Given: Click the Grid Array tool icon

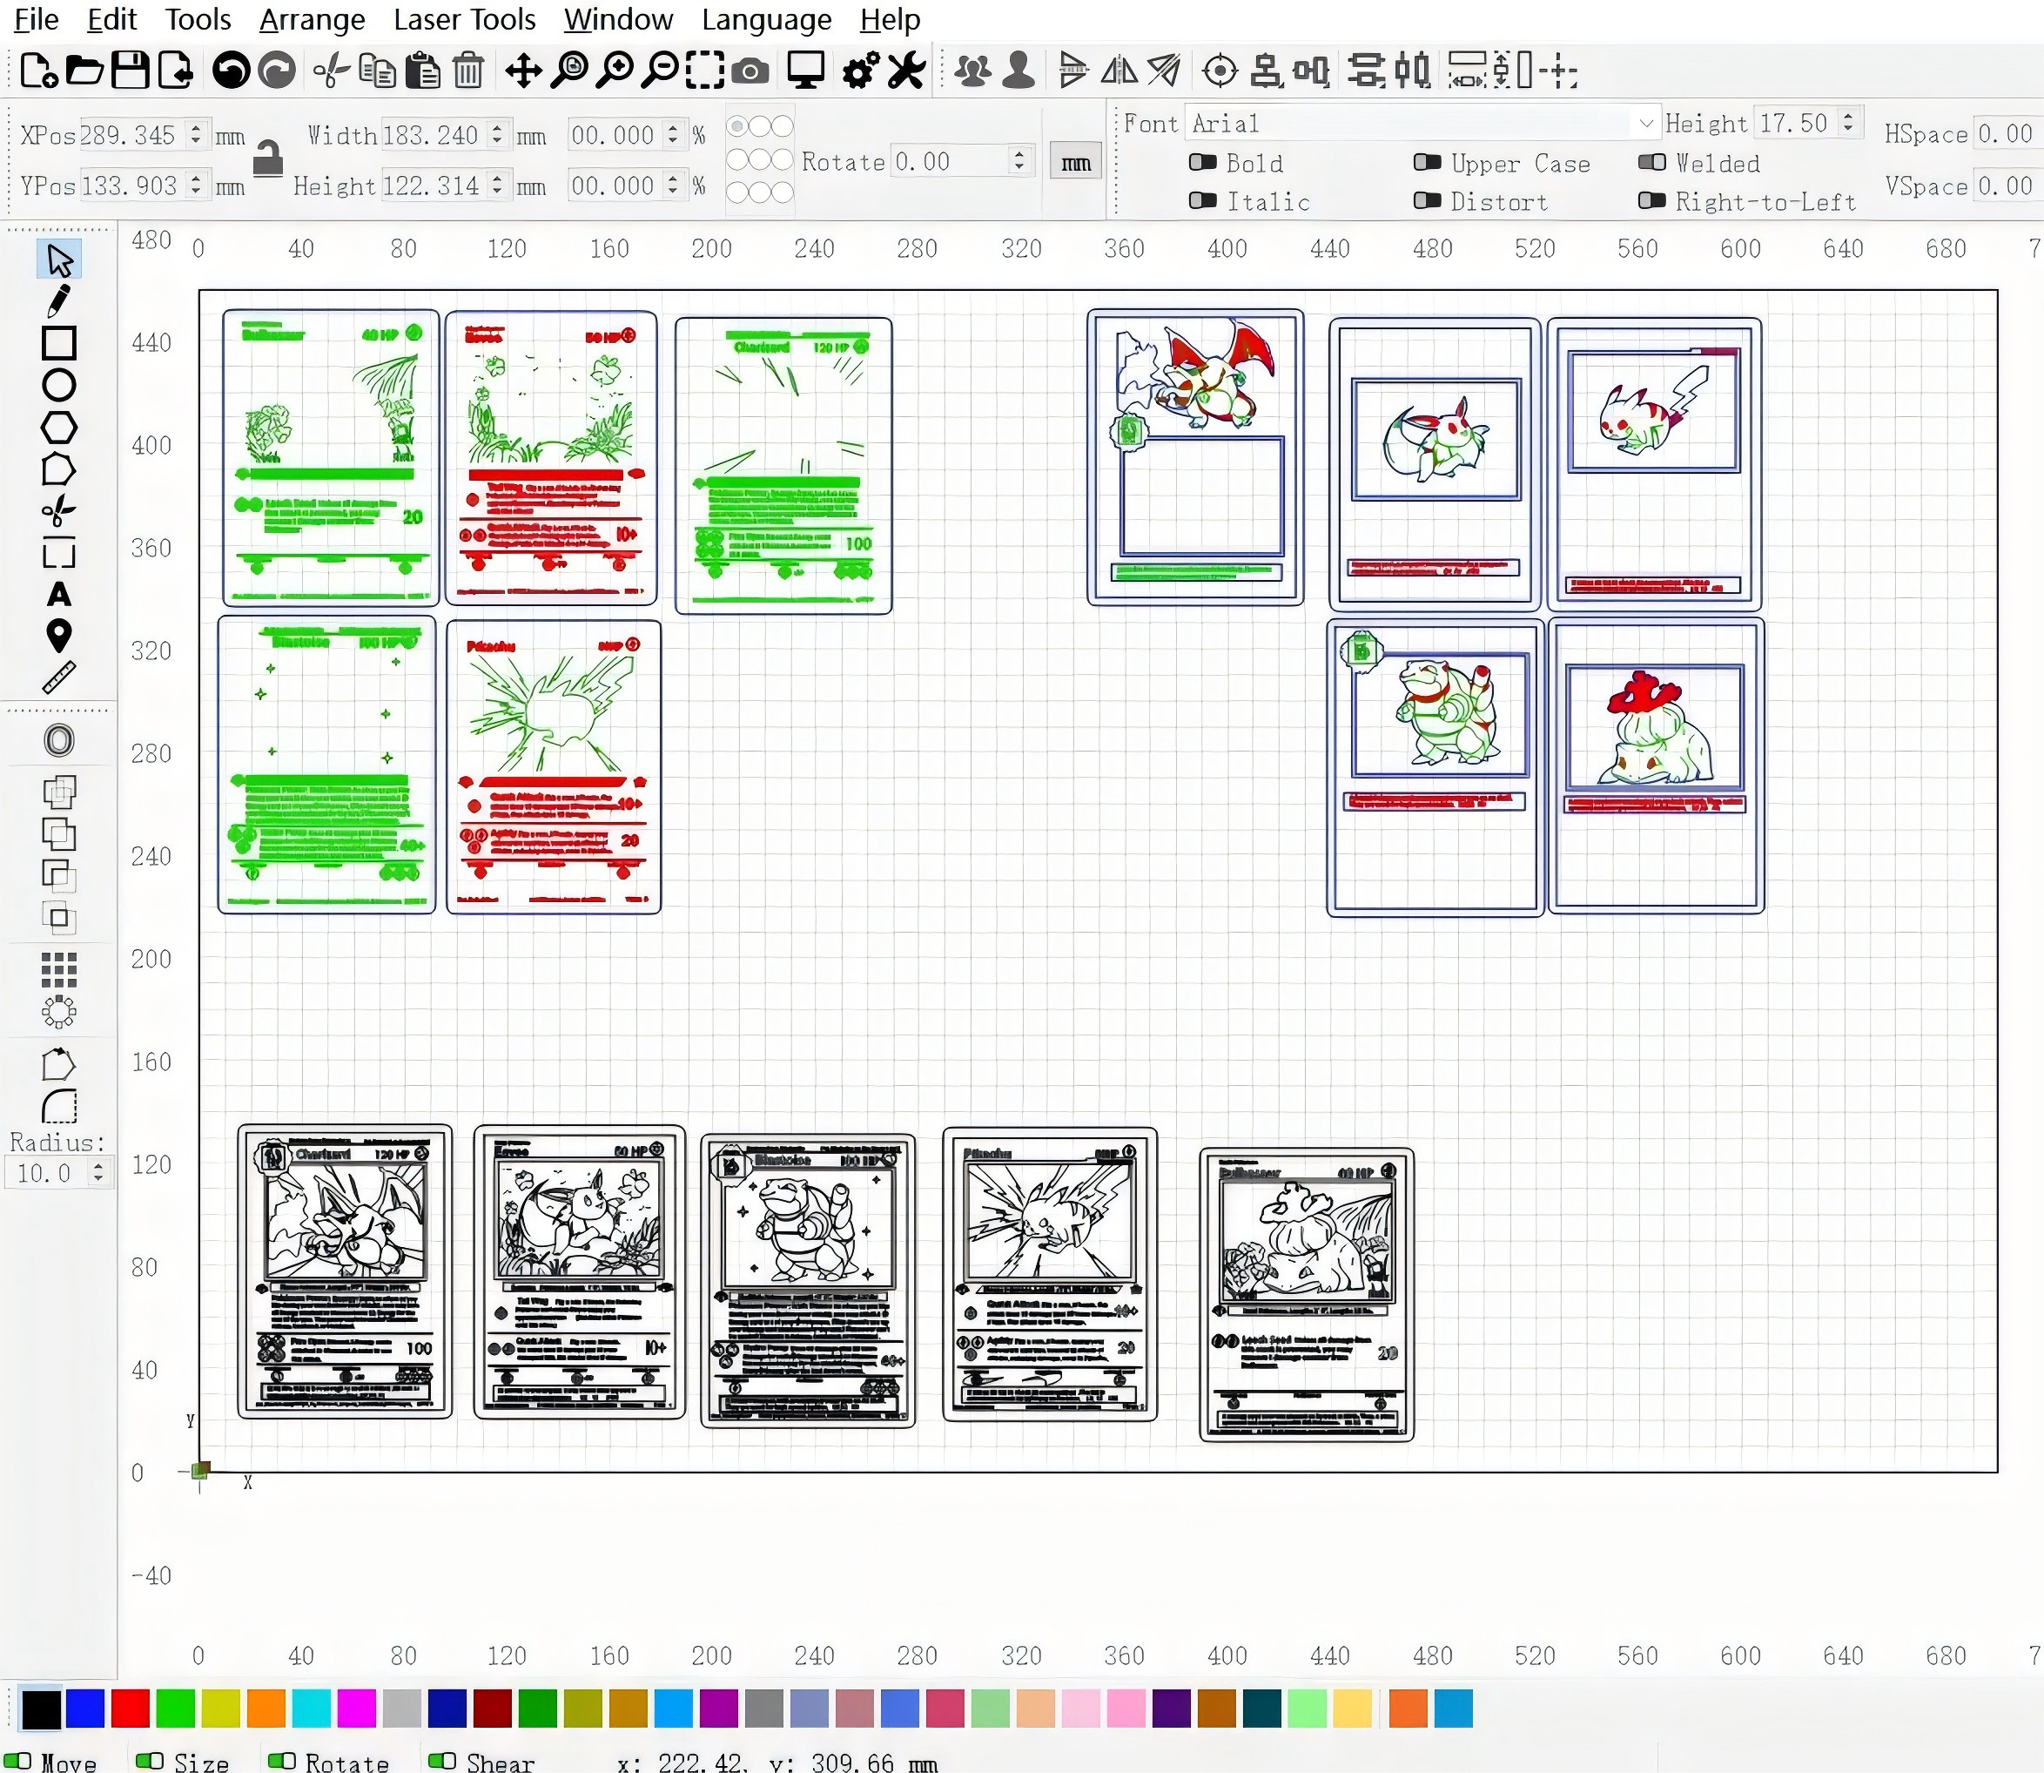Looking at the screenshot, I should (58, 971).
